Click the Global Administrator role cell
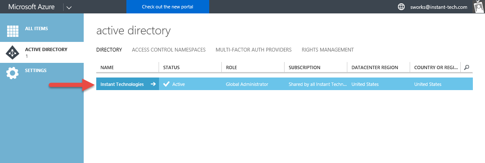Screen dimensions: 485x163 coord(247,84)
